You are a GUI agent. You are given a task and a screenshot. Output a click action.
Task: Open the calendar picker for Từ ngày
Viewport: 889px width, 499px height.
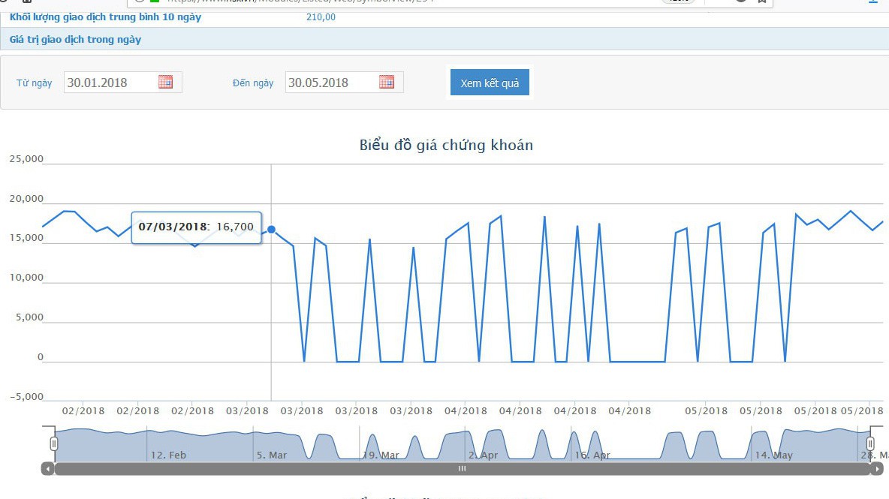(x=166, y=82)
